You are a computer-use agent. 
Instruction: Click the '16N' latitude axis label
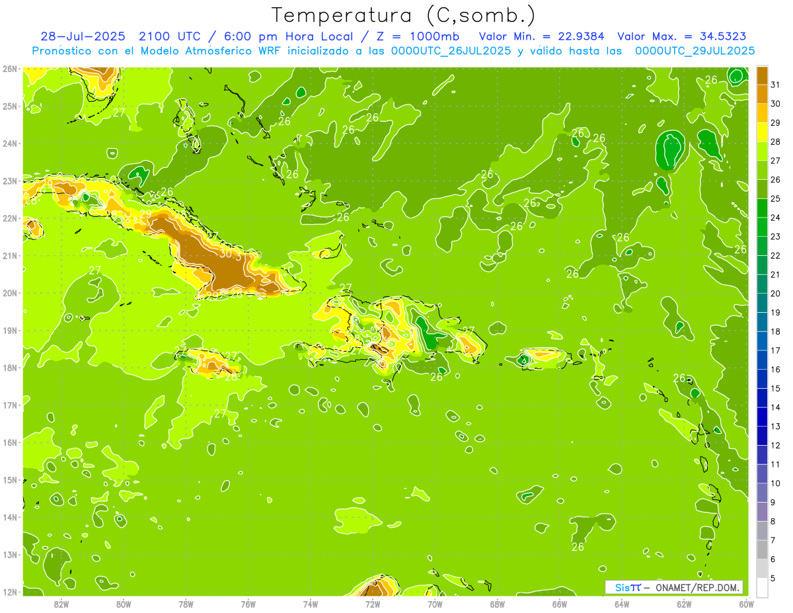point(9,442)
